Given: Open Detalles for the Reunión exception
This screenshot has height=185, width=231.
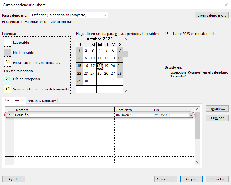Looking at the screenshot, I should tap(217, 109).
